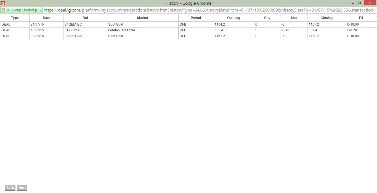Click opening price 355.4
This screenshot has width=377, height=193.
coord(219,30)
